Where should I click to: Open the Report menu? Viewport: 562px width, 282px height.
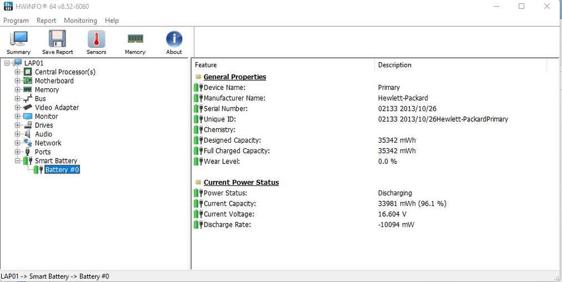tap(46, 20)
